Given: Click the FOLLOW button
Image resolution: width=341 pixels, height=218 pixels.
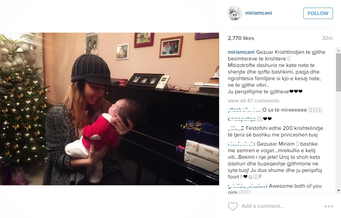Looking at the screenshot, I should [x=318, y=13].
